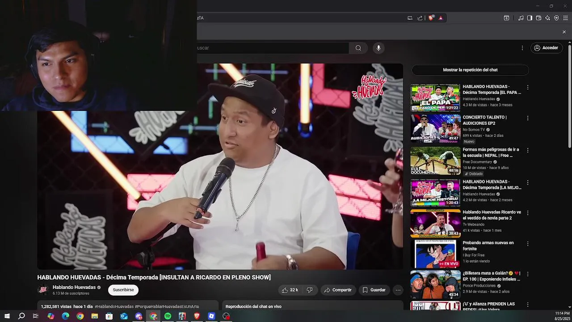
Task: Open Brave browser taskbar icon
Action: (x=197, y=316)
